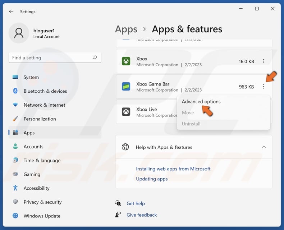Image resolution: width=284 pixels, height=230 pixels.
Task: Click the search magnifier icon
Action: [95, 57]
